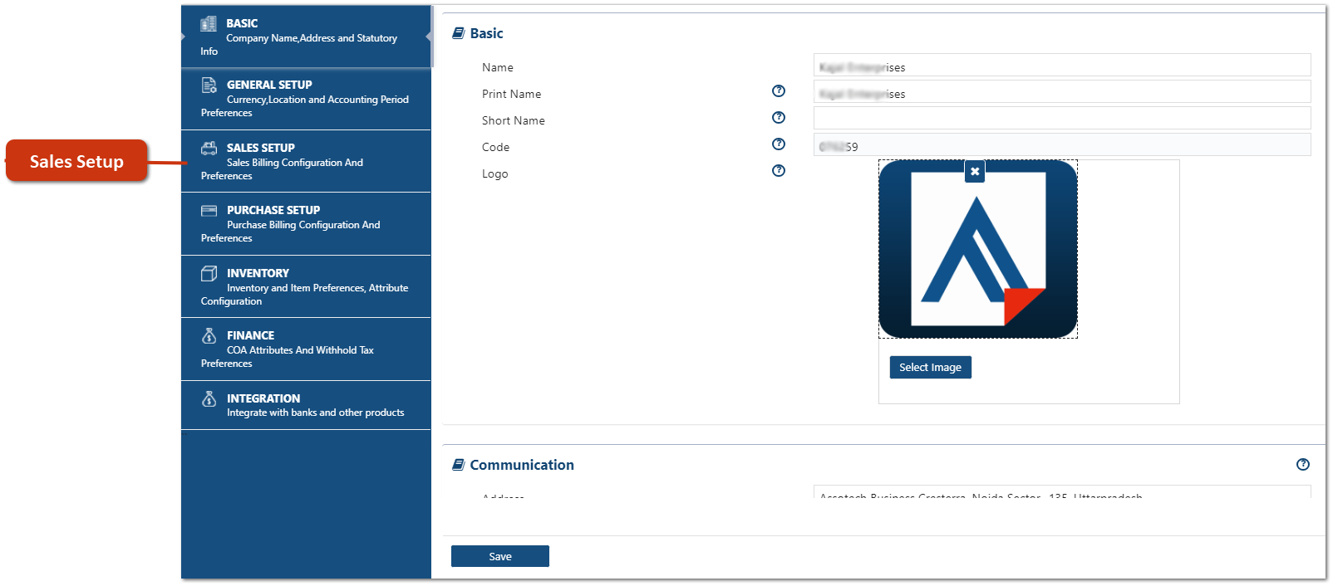1333x586 pixels.
Task: Open GENERAL SETUP menu item
Action: click(x=306, y=99)
